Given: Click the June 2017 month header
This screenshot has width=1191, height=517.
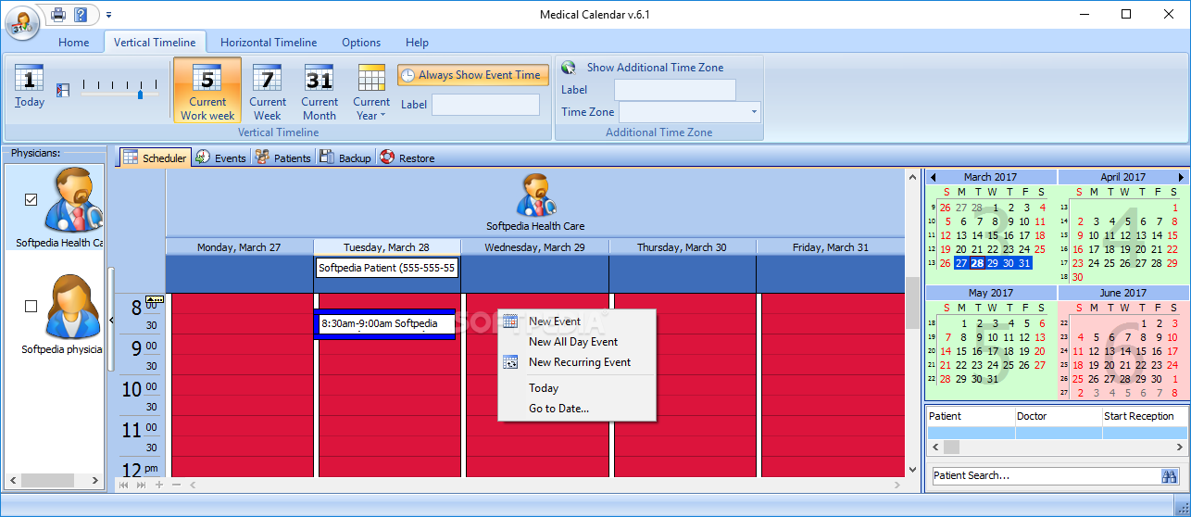Looking at the screenshot, I should (1122, 293).
